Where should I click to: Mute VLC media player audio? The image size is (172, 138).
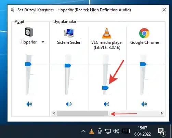click(106, 104)
